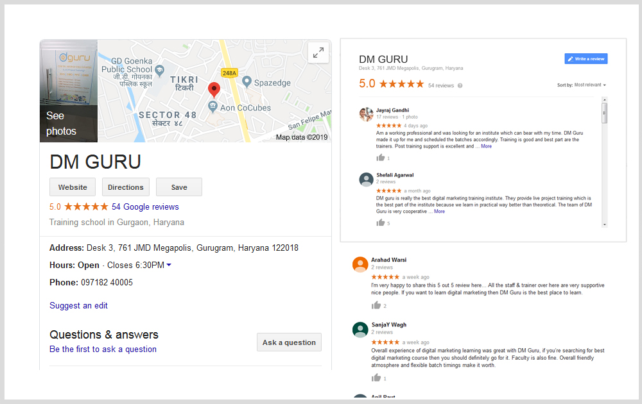
Task: Click the red location pin on map
Action: 214,90
